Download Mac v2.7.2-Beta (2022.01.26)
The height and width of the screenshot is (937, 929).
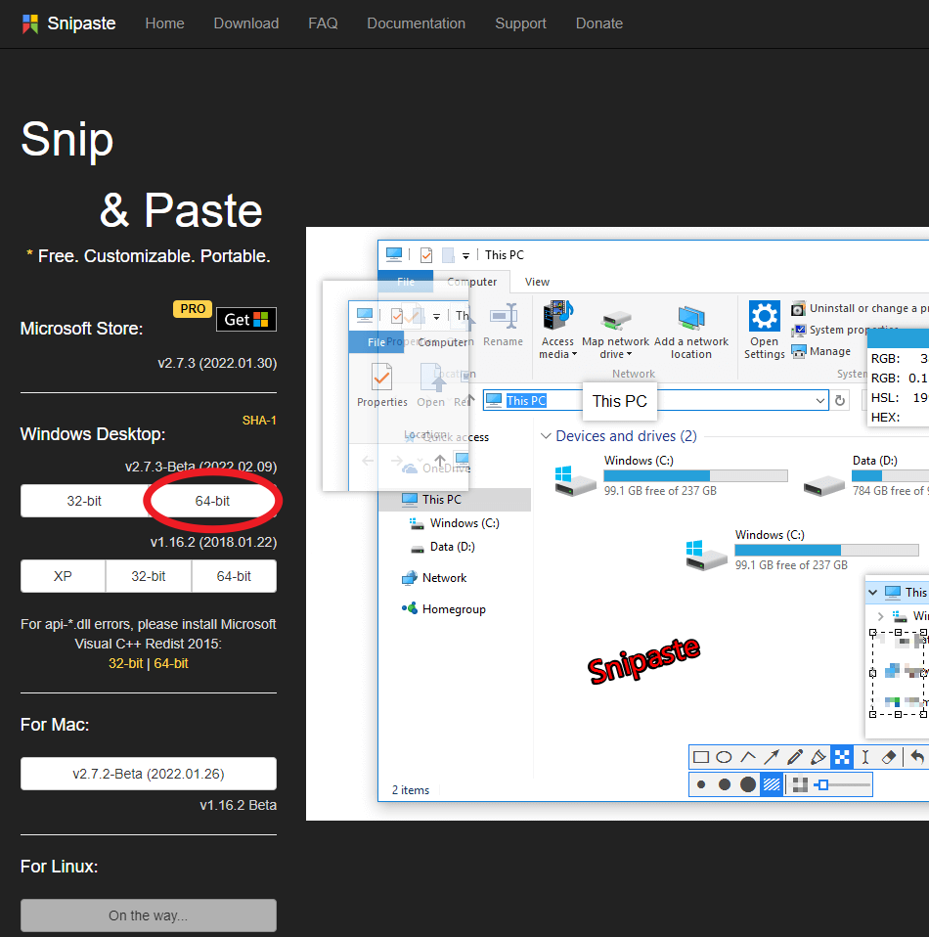click(149, 774)
